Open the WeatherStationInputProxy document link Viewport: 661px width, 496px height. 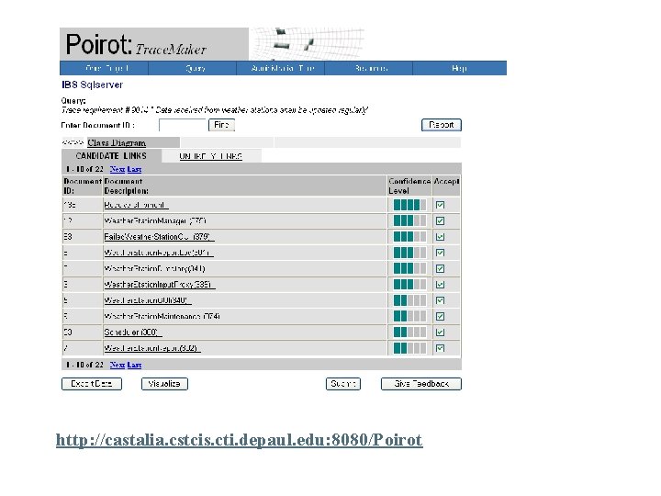pyautogui.click(x=160, y=285)
